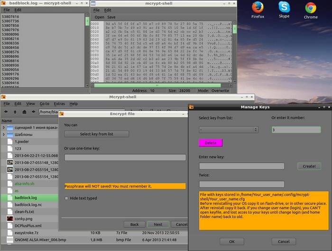Open the Extras menu in Mcrypt-shell

click(59, 103)
